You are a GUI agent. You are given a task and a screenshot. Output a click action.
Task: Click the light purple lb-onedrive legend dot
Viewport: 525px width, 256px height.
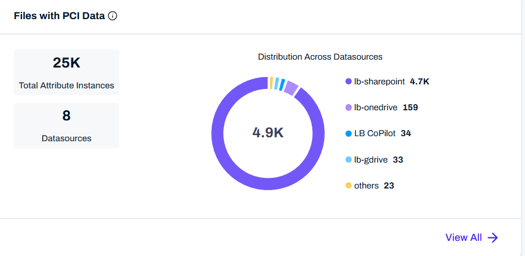coord(348,107)
